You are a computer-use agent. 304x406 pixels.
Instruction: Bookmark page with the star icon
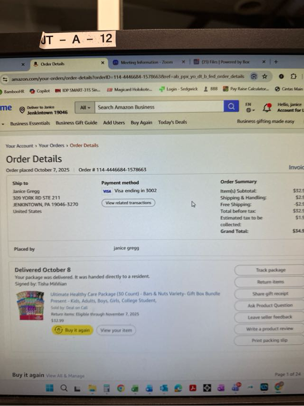click(x=265, y=77)
